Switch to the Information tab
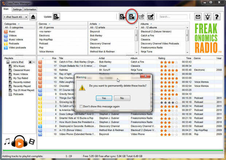This screenshot has height=160, width=226. (x=30, y=9)
